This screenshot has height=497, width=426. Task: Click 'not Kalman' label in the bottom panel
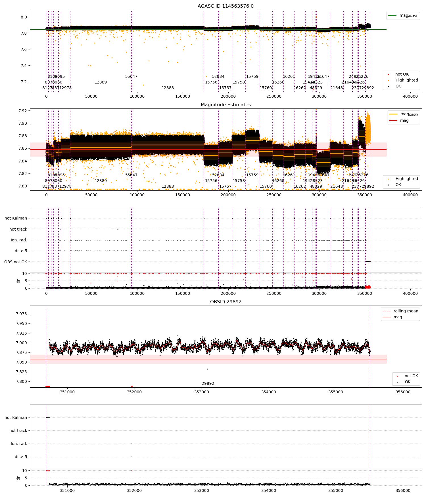point(16,417)
